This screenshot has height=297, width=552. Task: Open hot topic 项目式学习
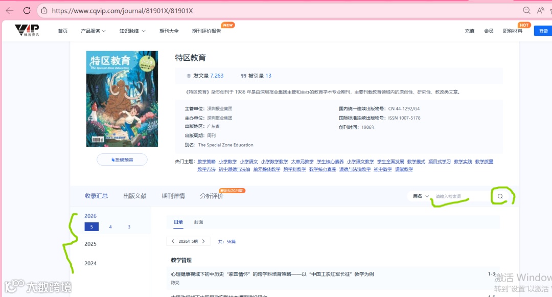[440, 162]
